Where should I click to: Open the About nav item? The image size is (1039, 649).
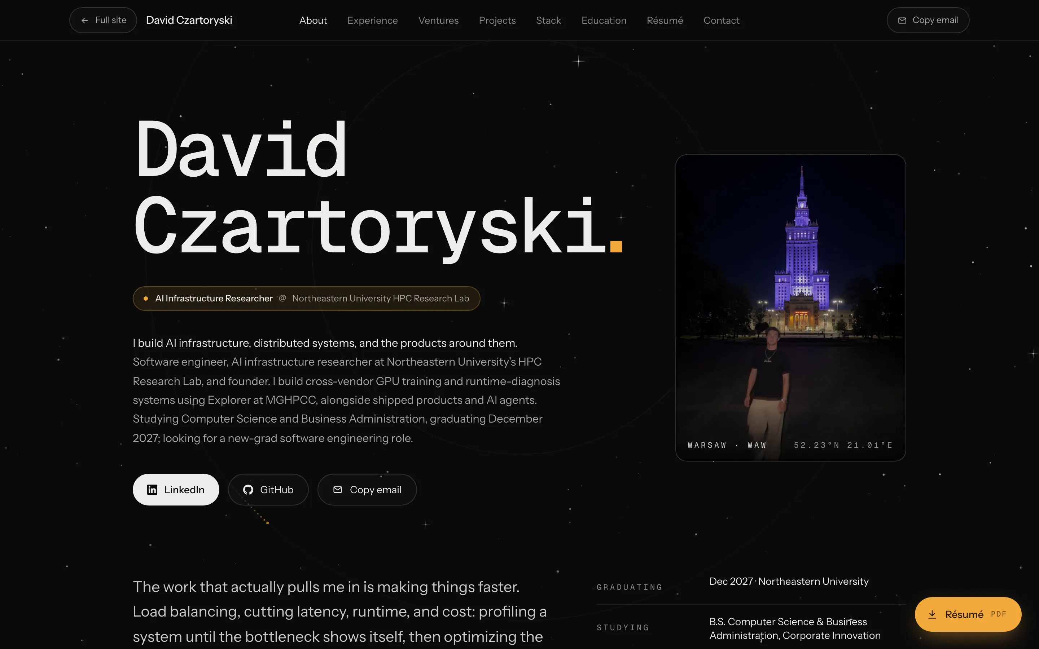tap(313, 20)
